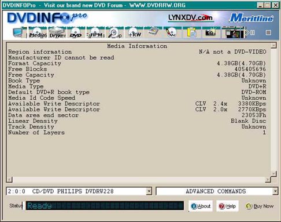
Task: Click the stop square button in toolbar
Action: click(x=268, y=32)
